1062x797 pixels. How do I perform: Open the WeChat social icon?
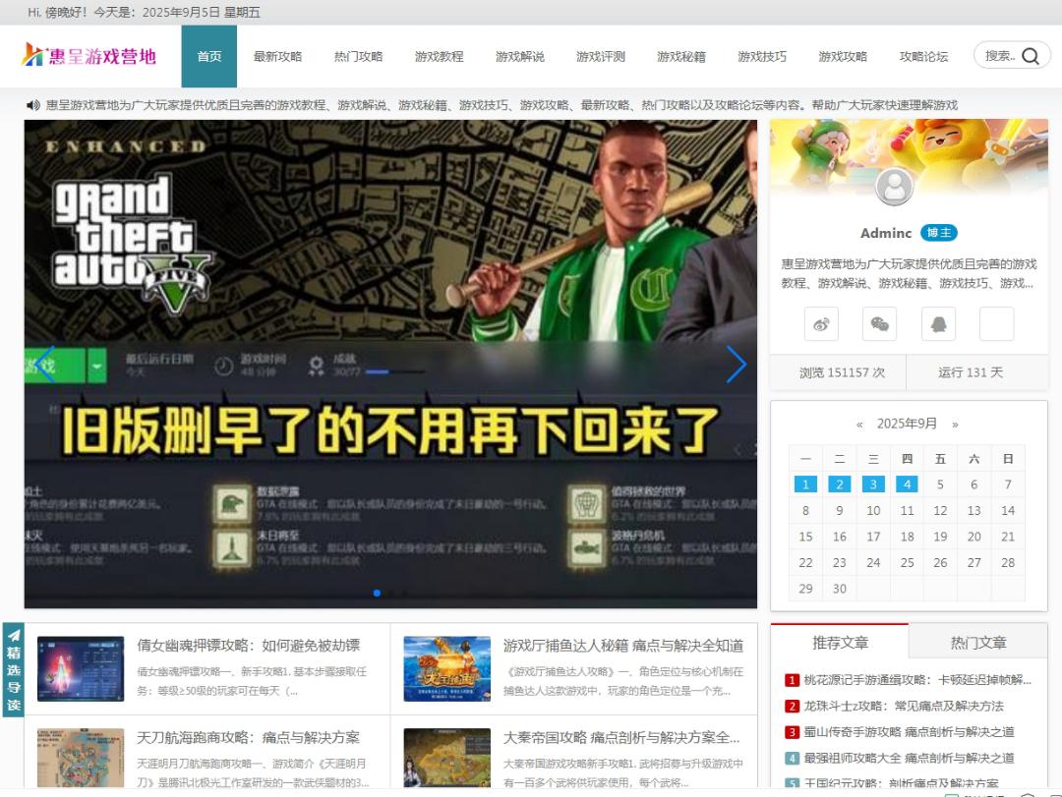pyautogui.click(x=880, y=323)
